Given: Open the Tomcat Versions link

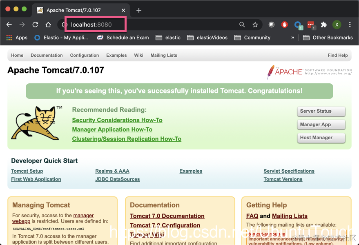Looking at the screenshot, I should click(283, 179).
